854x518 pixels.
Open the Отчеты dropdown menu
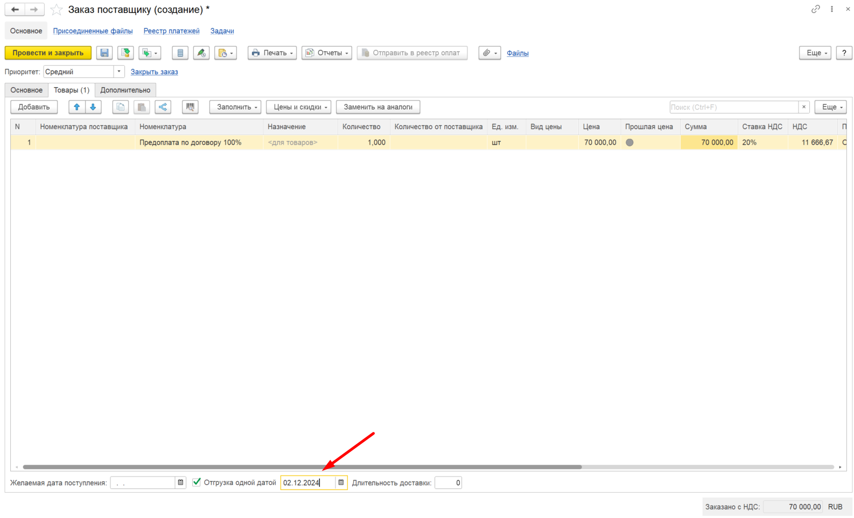point(327,53)
